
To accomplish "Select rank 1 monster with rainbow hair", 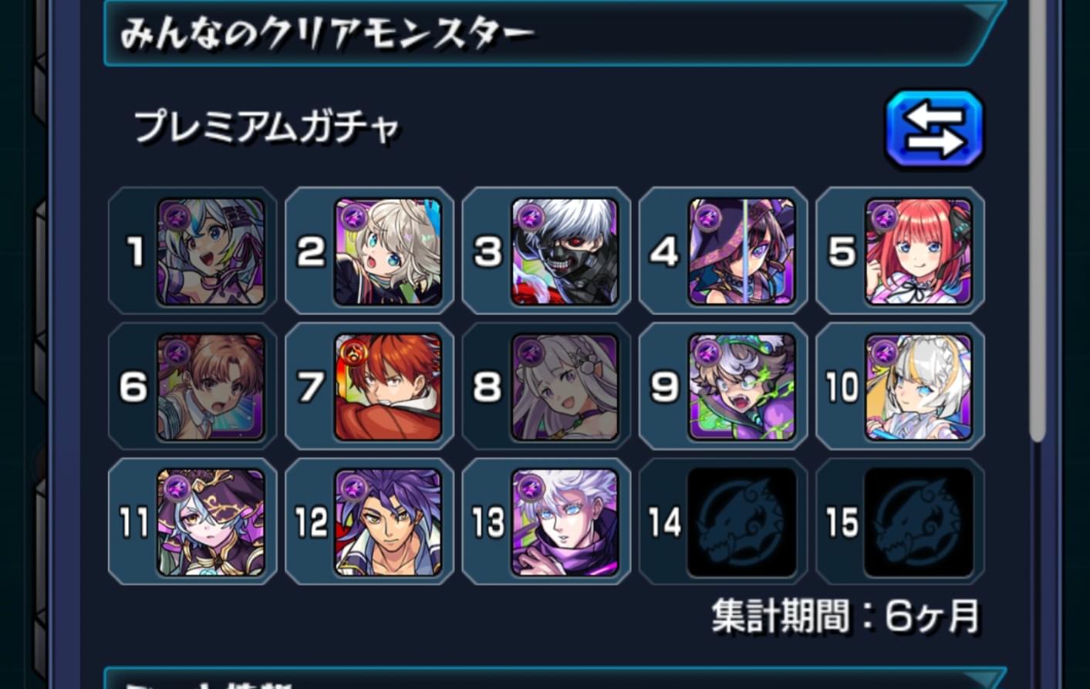I will pyautogui.click(x=211, y=252).
